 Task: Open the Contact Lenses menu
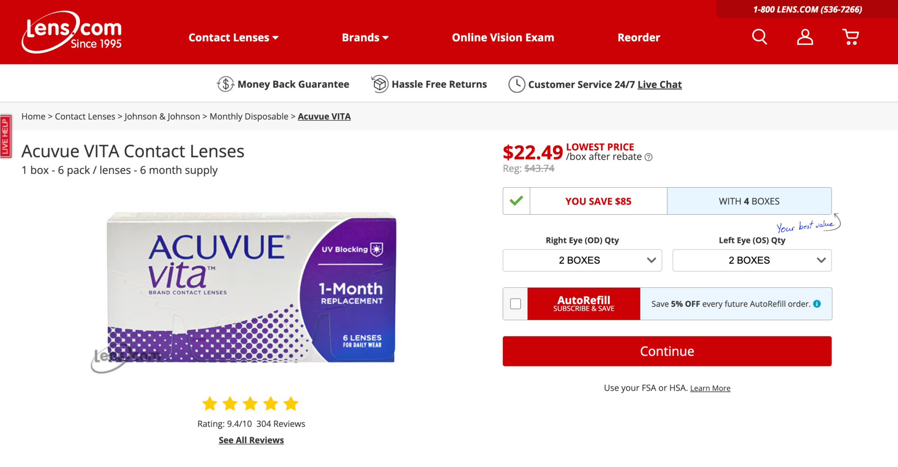pos(233,38)
